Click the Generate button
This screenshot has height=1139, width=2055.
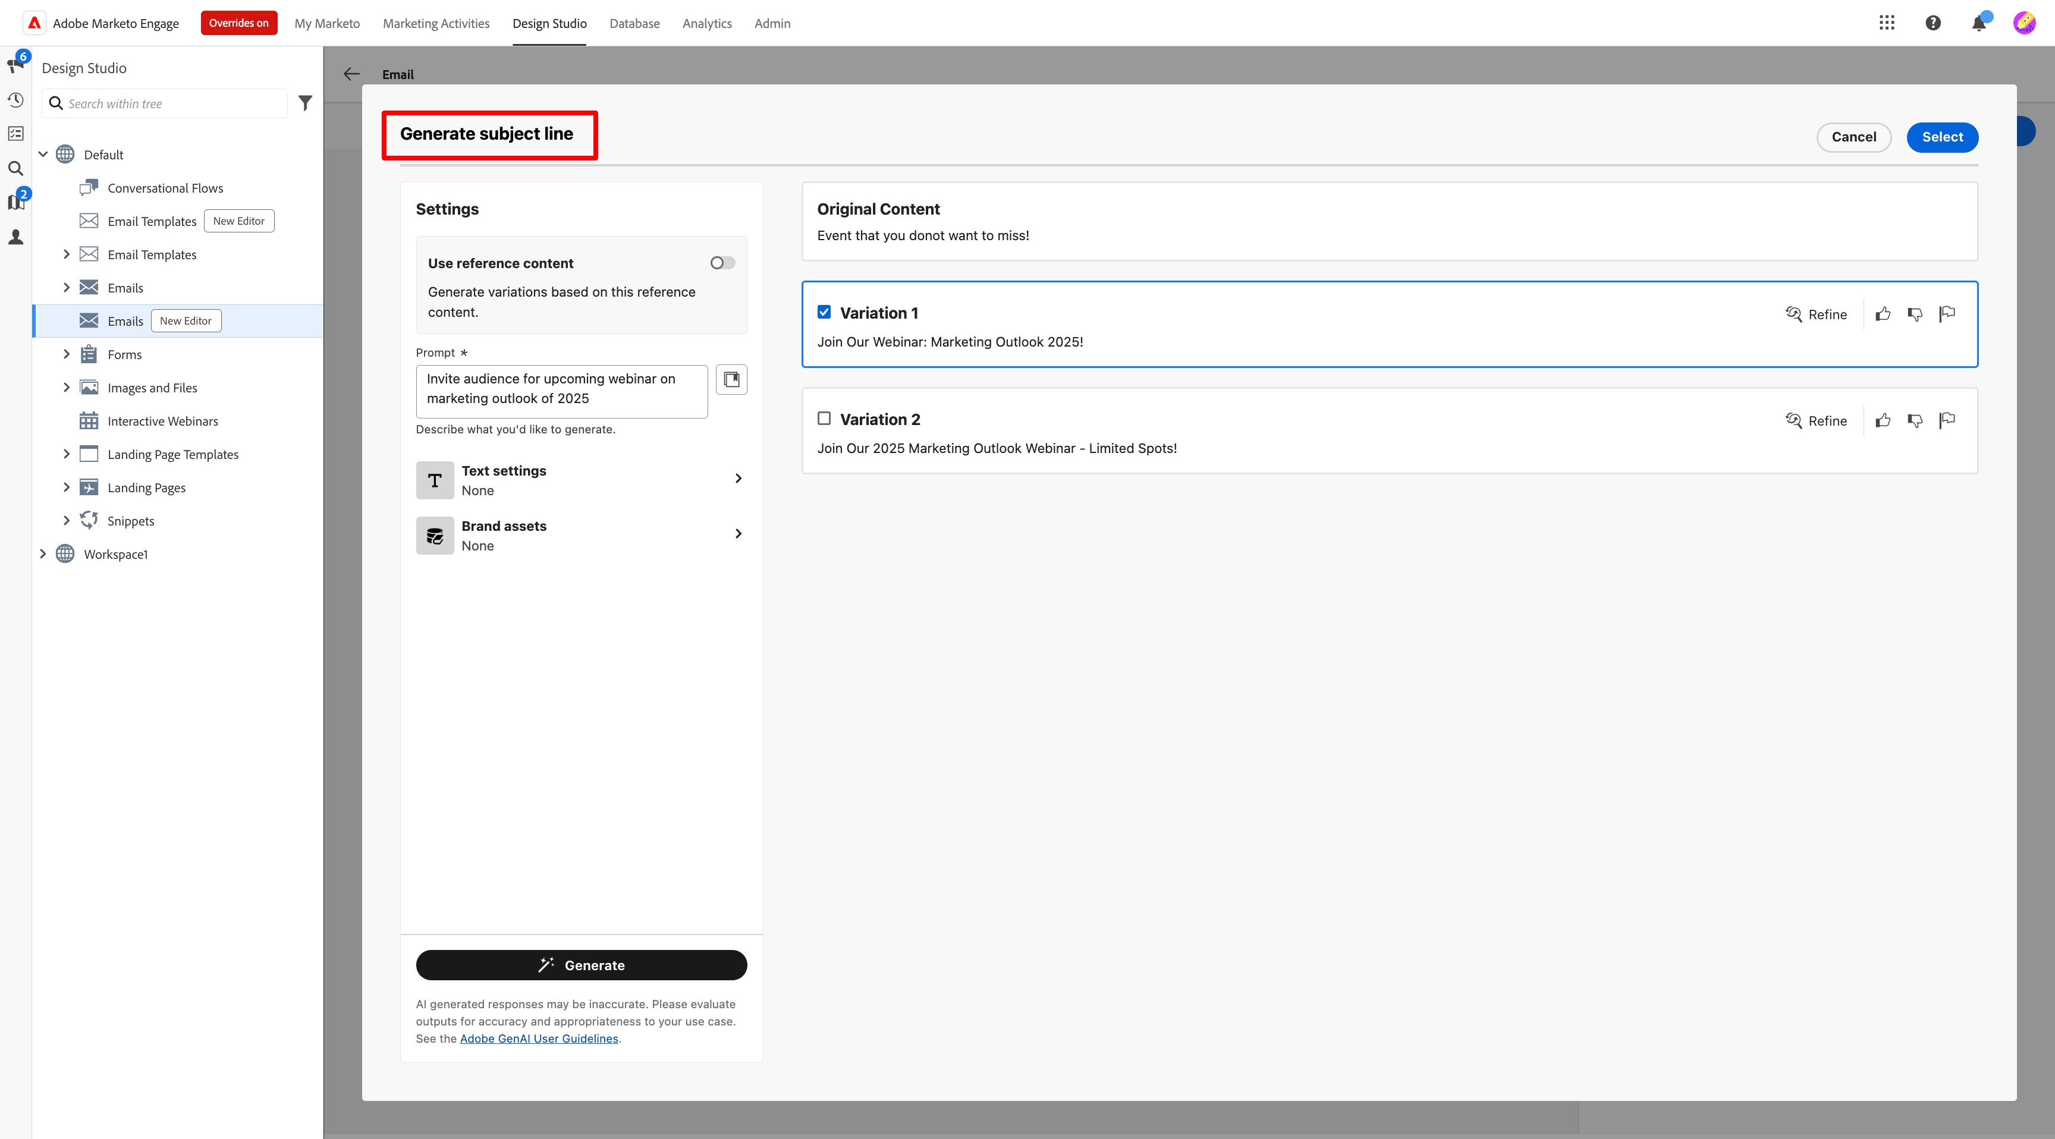point(581,965)
